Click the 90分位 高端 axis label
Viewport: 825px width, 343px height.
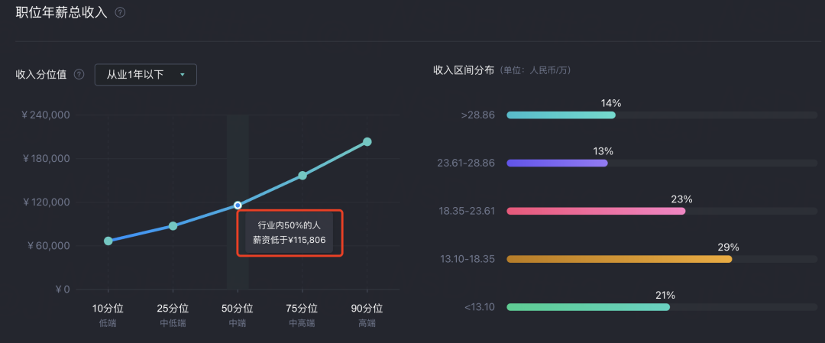point(367,315)
